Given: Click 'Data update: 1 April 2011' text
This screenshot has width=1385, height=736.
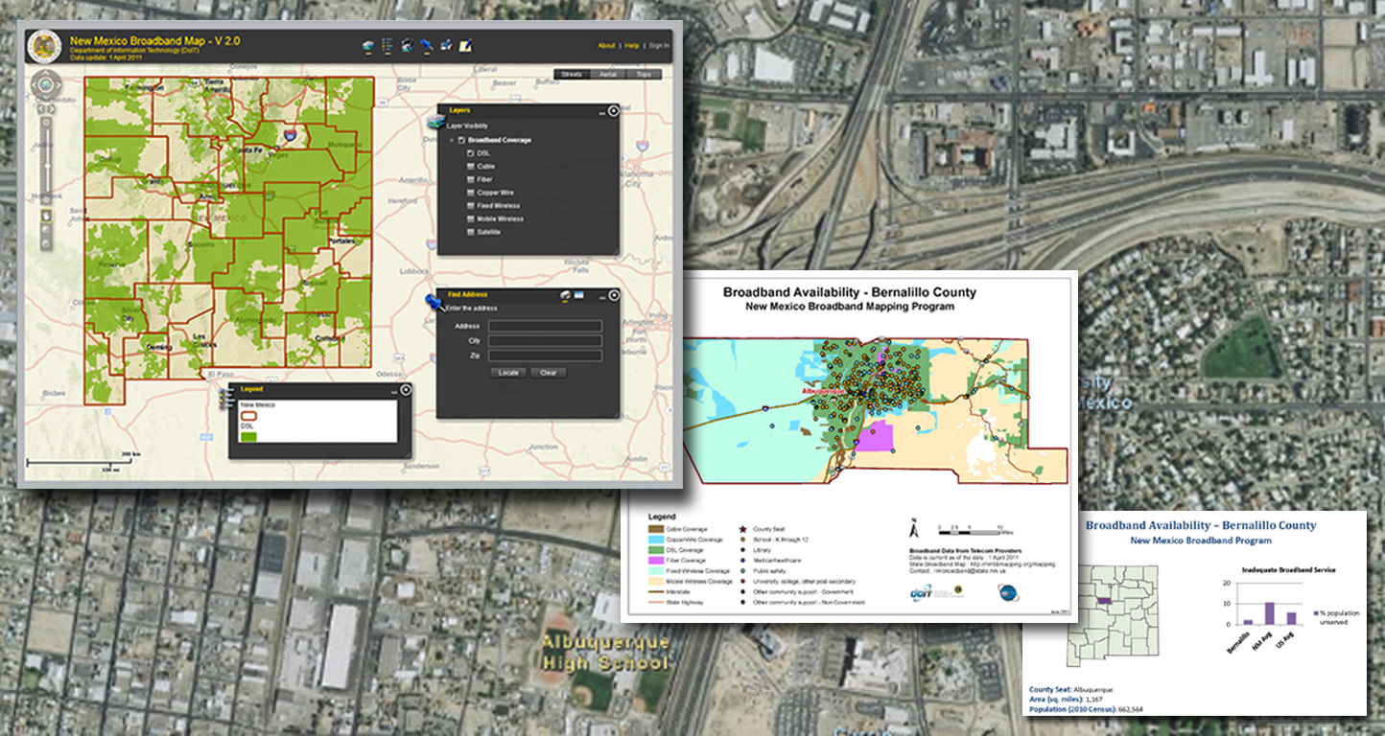Looking at the screenshot, I should pyautogui.click(x=106, y=57).
